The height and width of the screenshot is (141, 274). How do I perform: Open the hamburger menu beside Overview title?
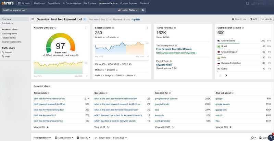pyautogui.click(x=33, y=19)
